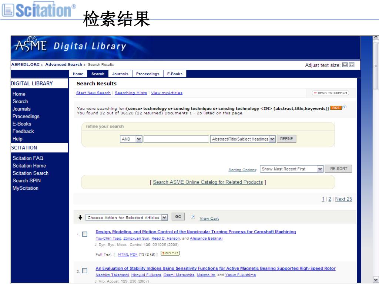Image resolution: width=379 pixels, height=284 pixels.
Task: Click Journals in the left sidebar
Action: click(21, 109)
